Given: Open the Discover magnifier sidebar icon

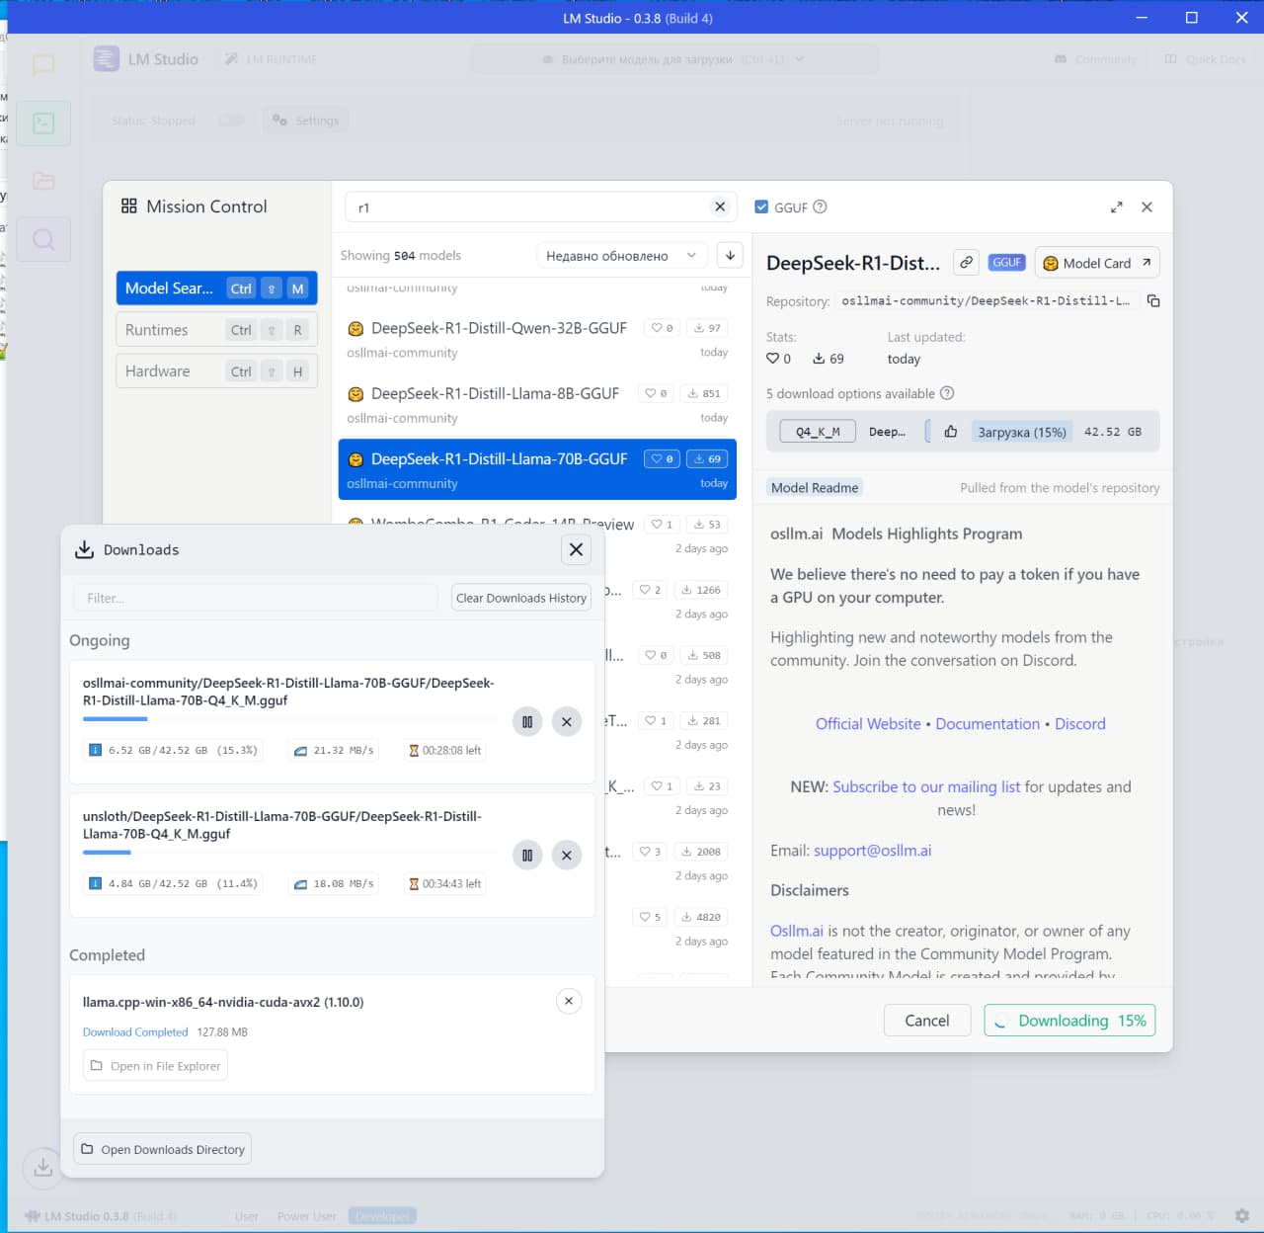Looking at the screenshot, I should tap(43, 239).
